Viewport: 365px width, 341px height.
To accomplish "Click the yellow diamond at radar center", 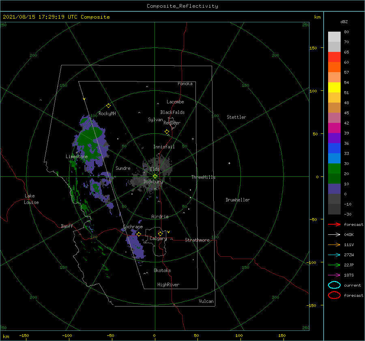I will coord(155,176).
